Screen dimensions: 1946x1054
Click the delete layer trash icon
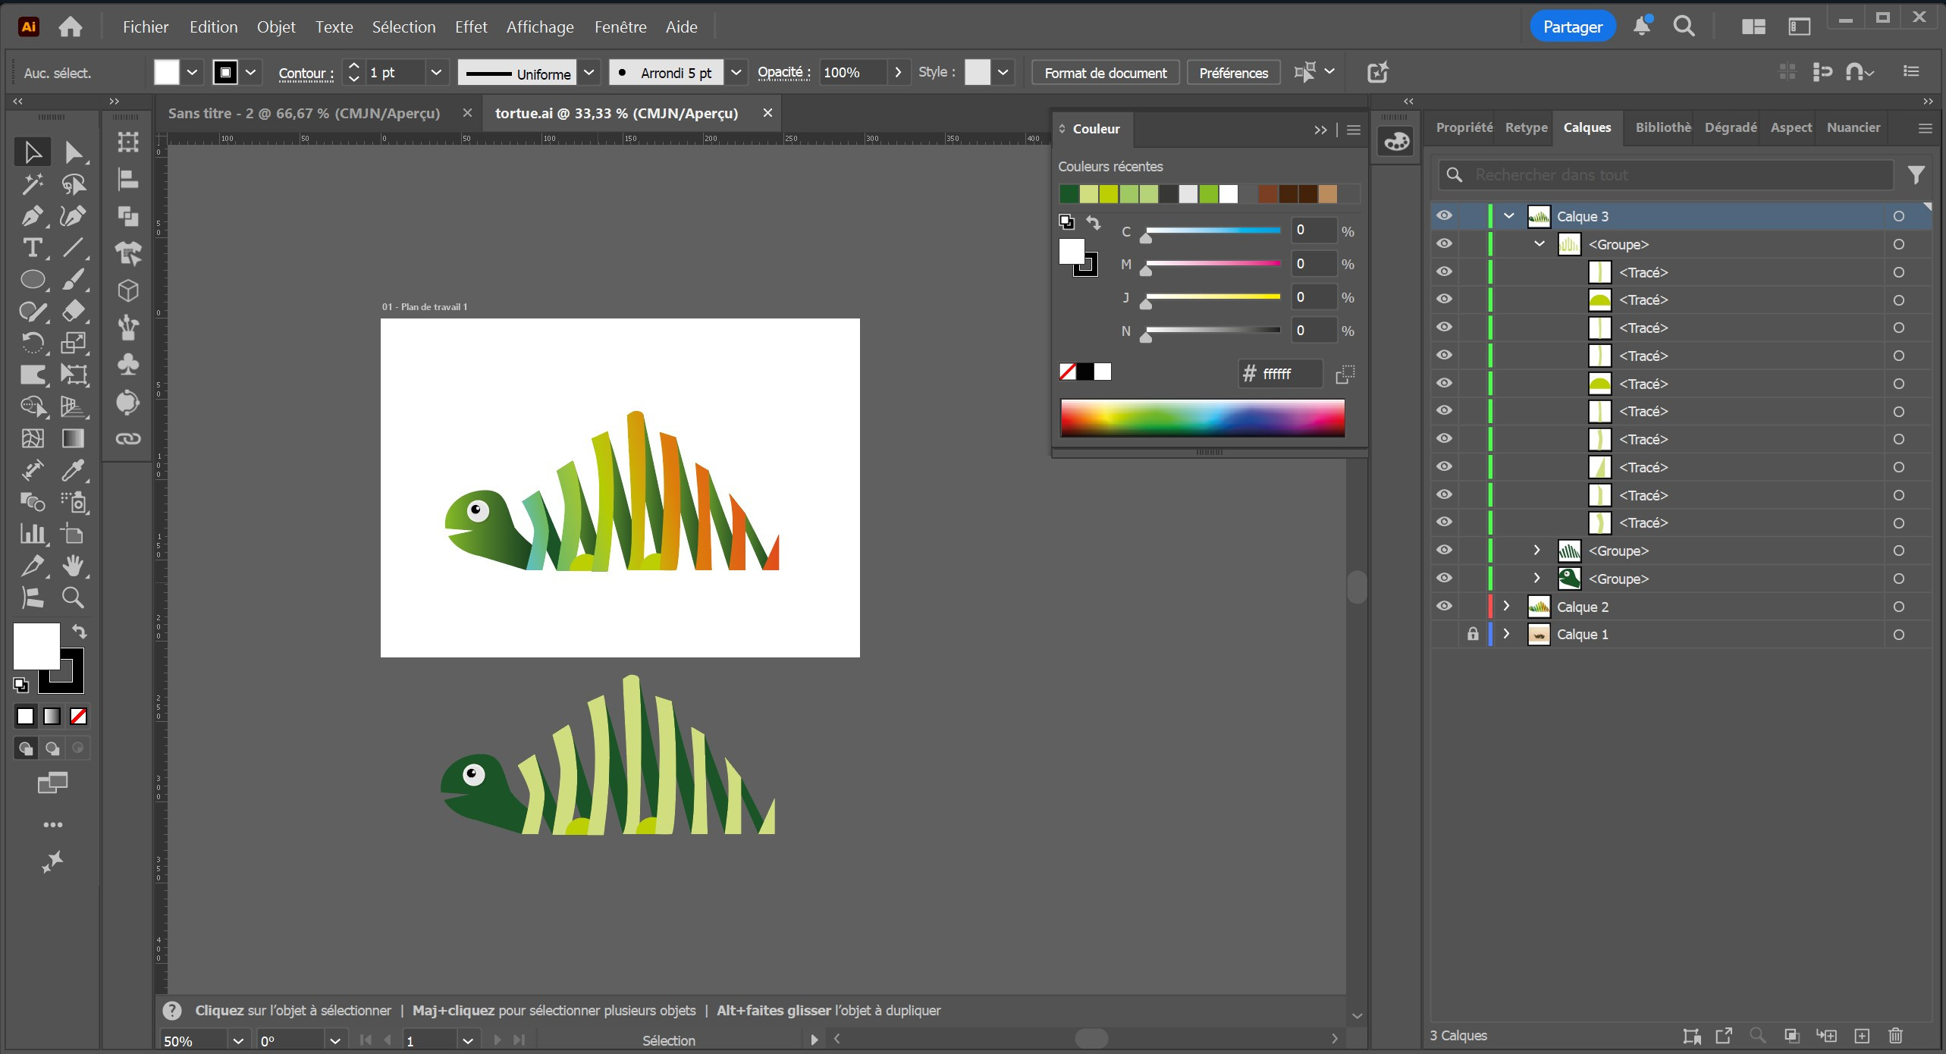1895,1035
